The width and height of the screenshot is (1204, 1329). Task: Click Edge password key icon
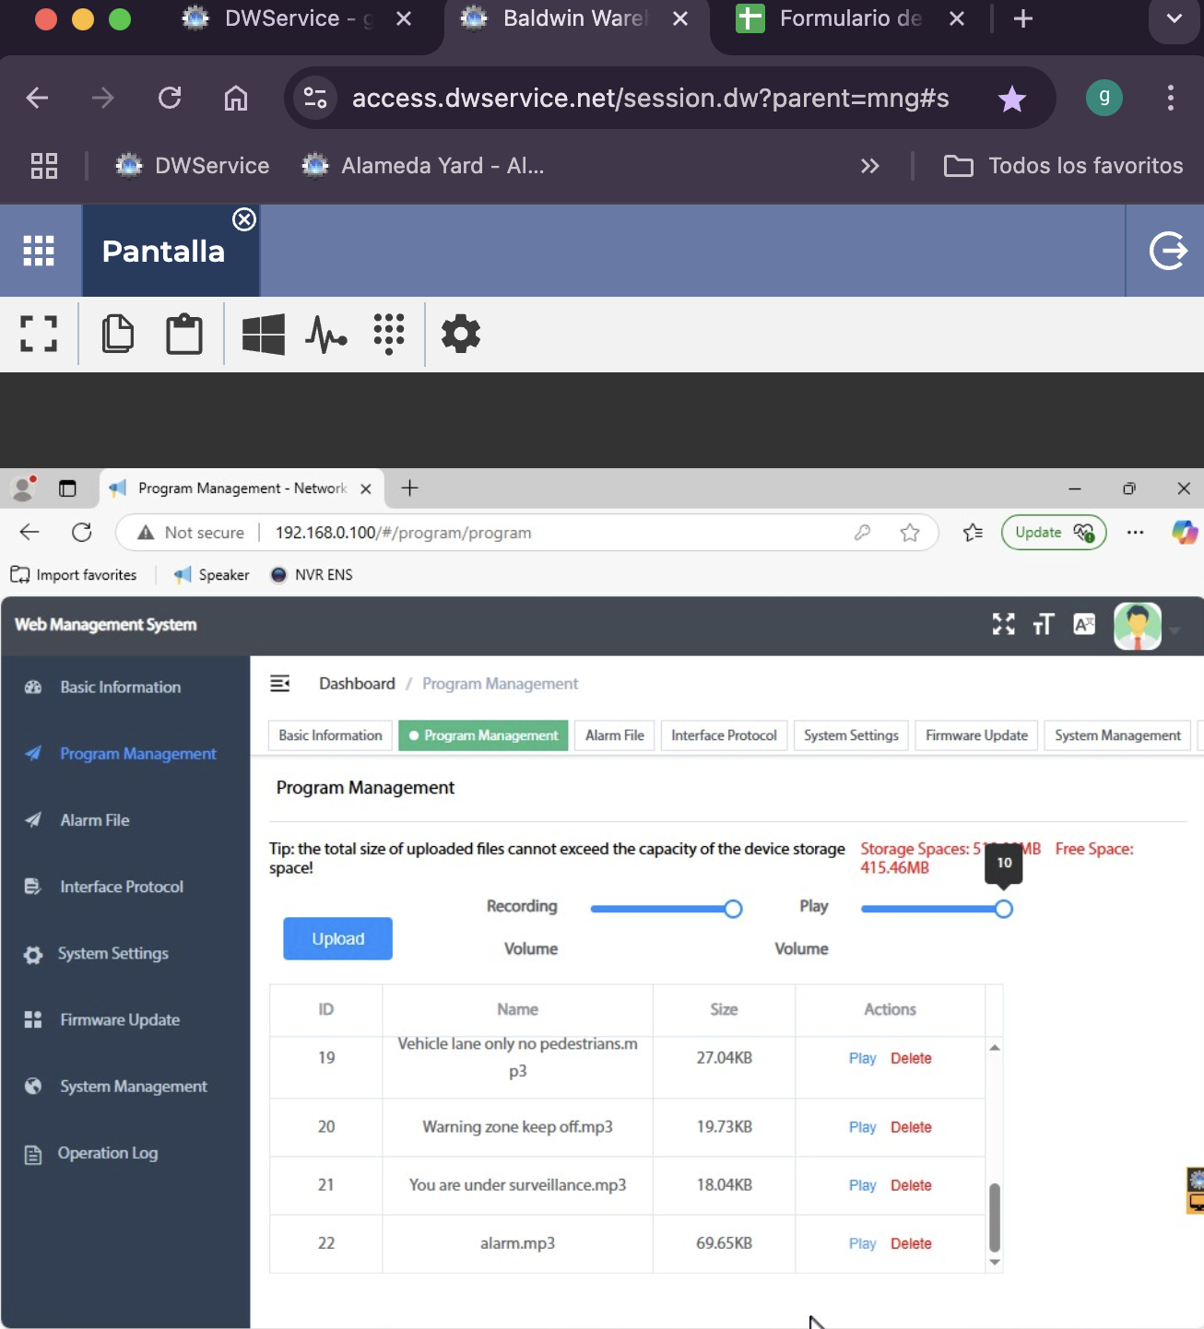(863, 533)
